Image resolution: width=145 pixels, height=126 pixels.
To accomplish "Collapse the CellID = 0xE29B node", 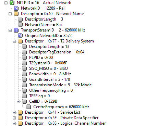I will (18, 101).
